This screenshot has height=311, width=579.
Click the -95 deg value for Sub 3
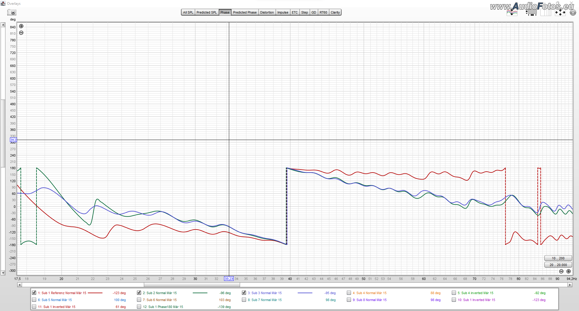pos(330,293)
